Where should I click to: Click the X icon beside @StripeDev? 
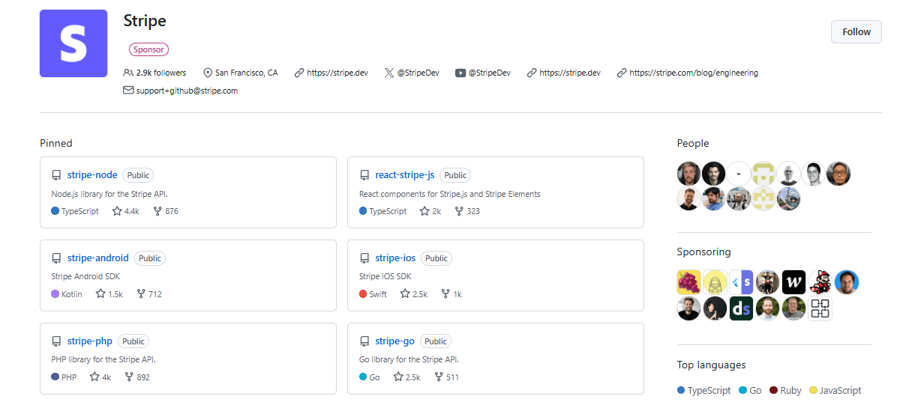(x=388, y=73)
